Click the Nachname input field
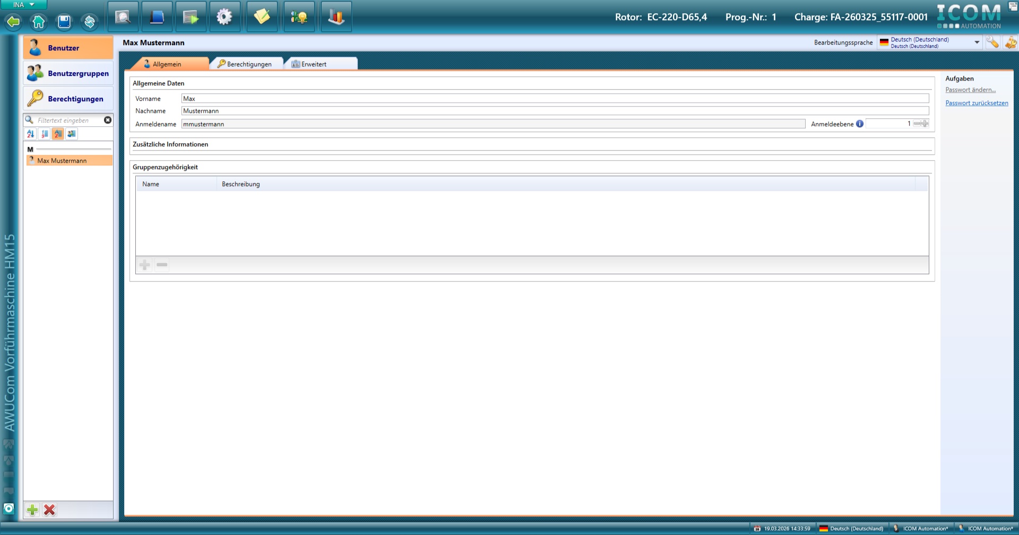1019x535 pixels. coord(555,111)
